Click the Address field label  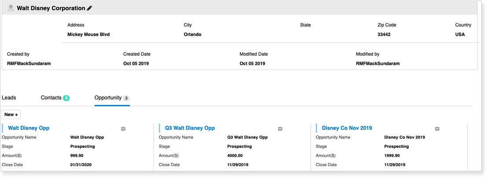point(76,25)
